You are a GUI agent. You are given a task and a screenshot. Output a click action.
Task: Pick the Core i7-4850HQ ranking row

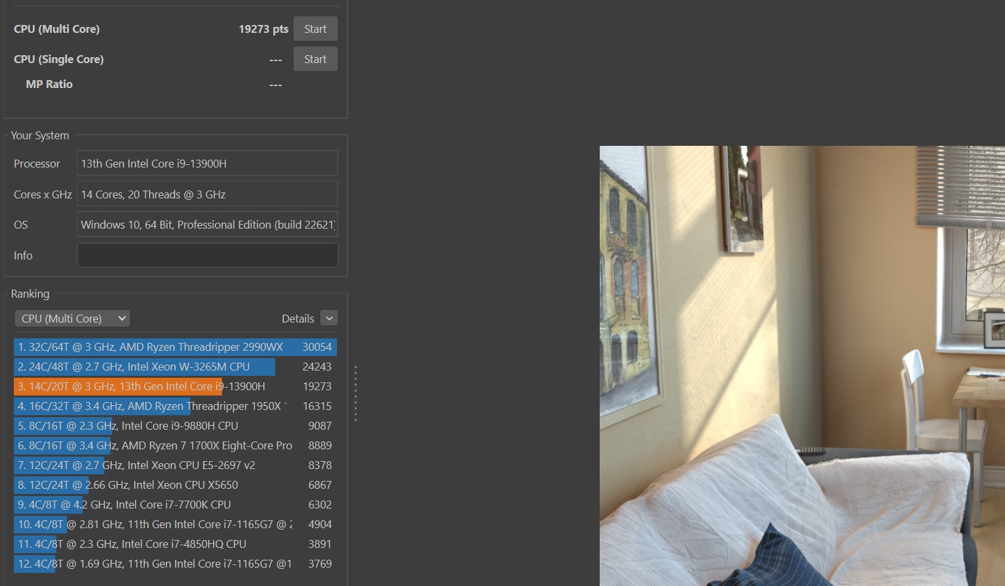tap(175, 544)
